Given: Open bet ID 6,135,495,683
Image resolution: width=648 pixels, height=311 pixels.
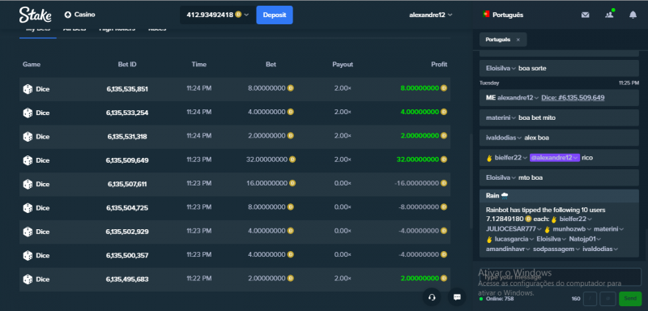Looking at the screenshot, I should 127,279.
